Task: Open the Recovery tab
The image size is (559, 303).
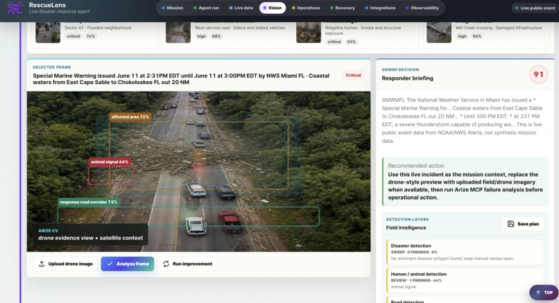Action: pyautogui.click(x=342, y=8)
